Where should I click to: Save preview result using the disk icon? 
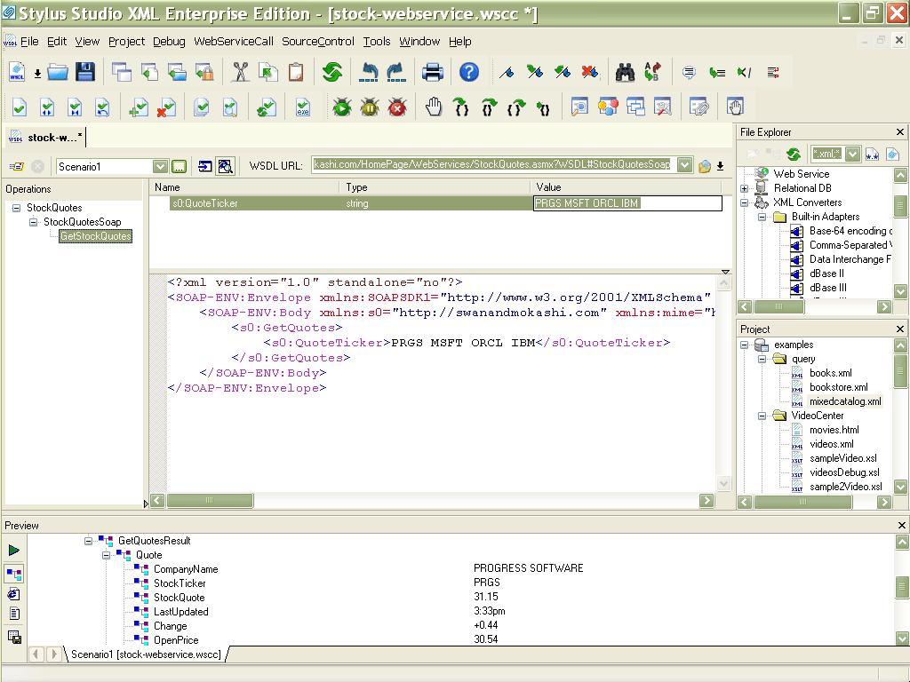click(14, 637)
